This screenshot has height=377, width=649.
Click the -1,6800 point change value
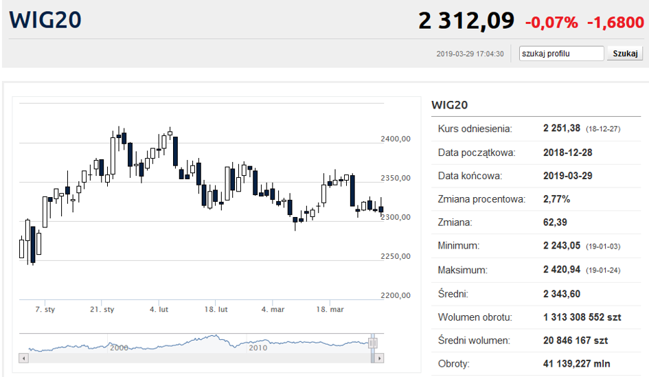[615, 22]
